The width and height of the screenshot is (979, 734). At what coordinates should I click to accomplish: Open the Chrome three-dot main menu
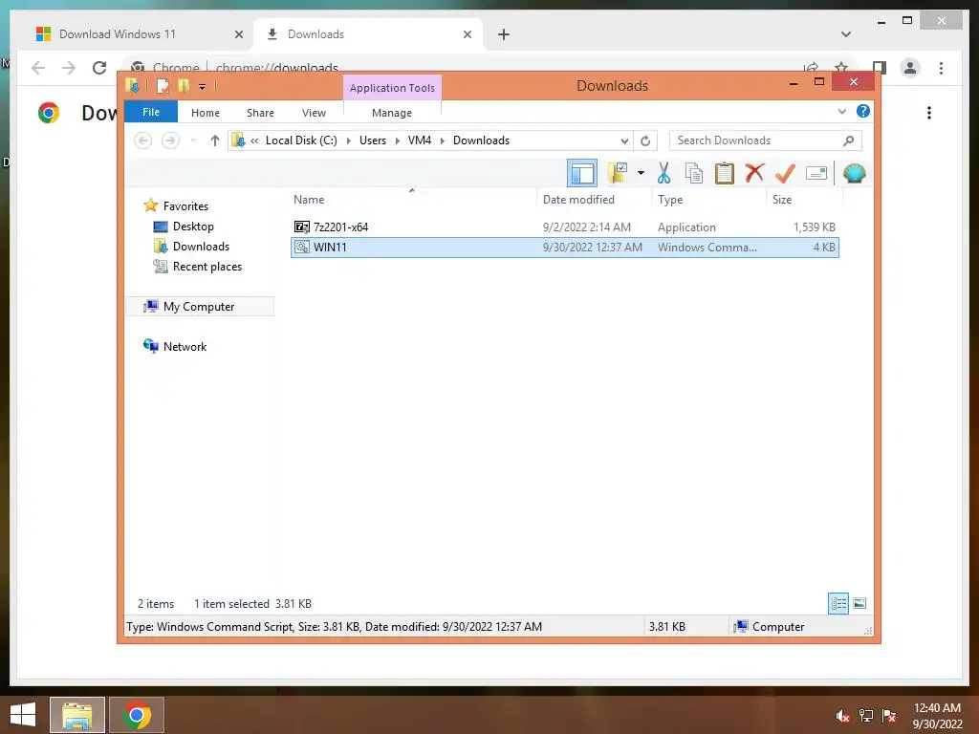point(941,68)
